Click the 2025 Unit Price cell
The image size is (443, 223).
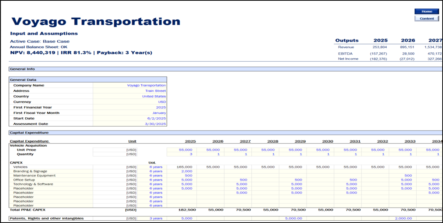[x=182, y=150]
